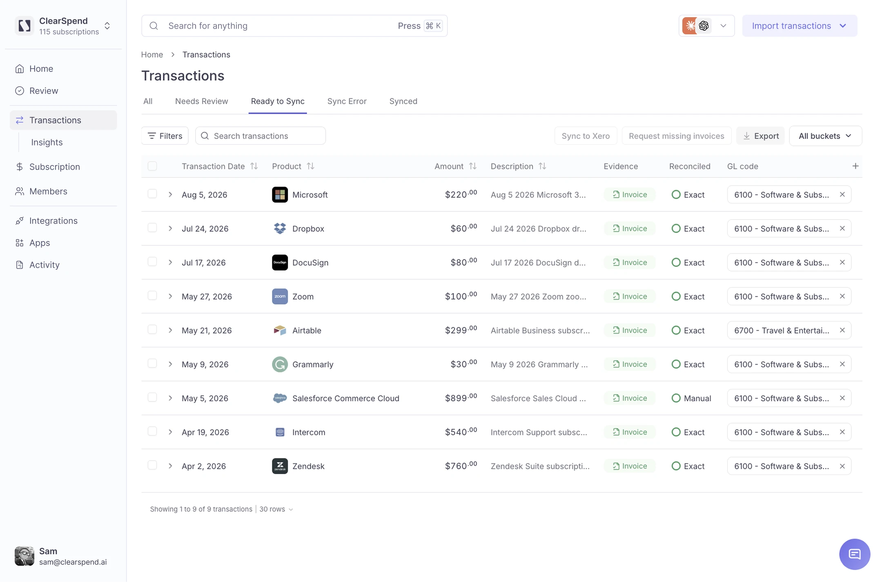This screenshot has height=582, width=882.
Task: Sort by Description column arrows
Action: pyautogui.click(x=542, y=166)
